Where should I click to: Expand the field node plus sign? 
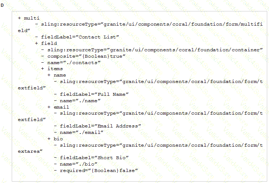click(36, 43)
